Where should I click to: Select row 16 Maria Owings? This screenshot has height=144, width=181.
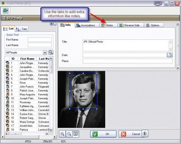click(x=27, y=122)
